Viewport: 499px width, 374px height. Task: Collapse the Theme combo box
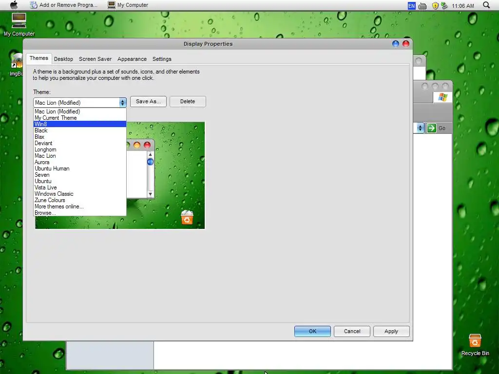(122, 102)
